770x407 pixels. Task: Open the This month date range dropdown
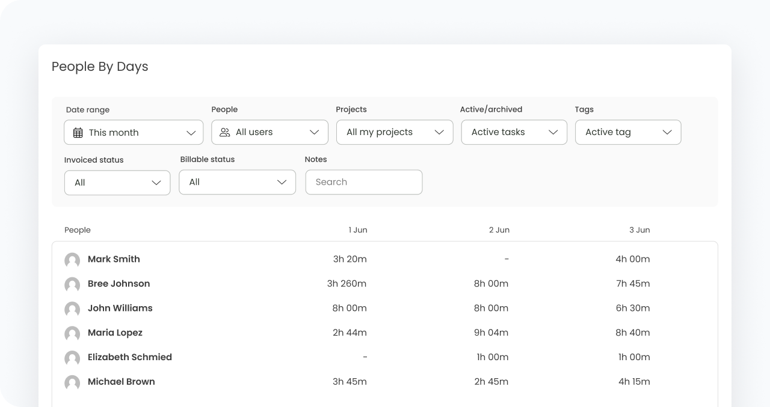[x=134, y=133]
